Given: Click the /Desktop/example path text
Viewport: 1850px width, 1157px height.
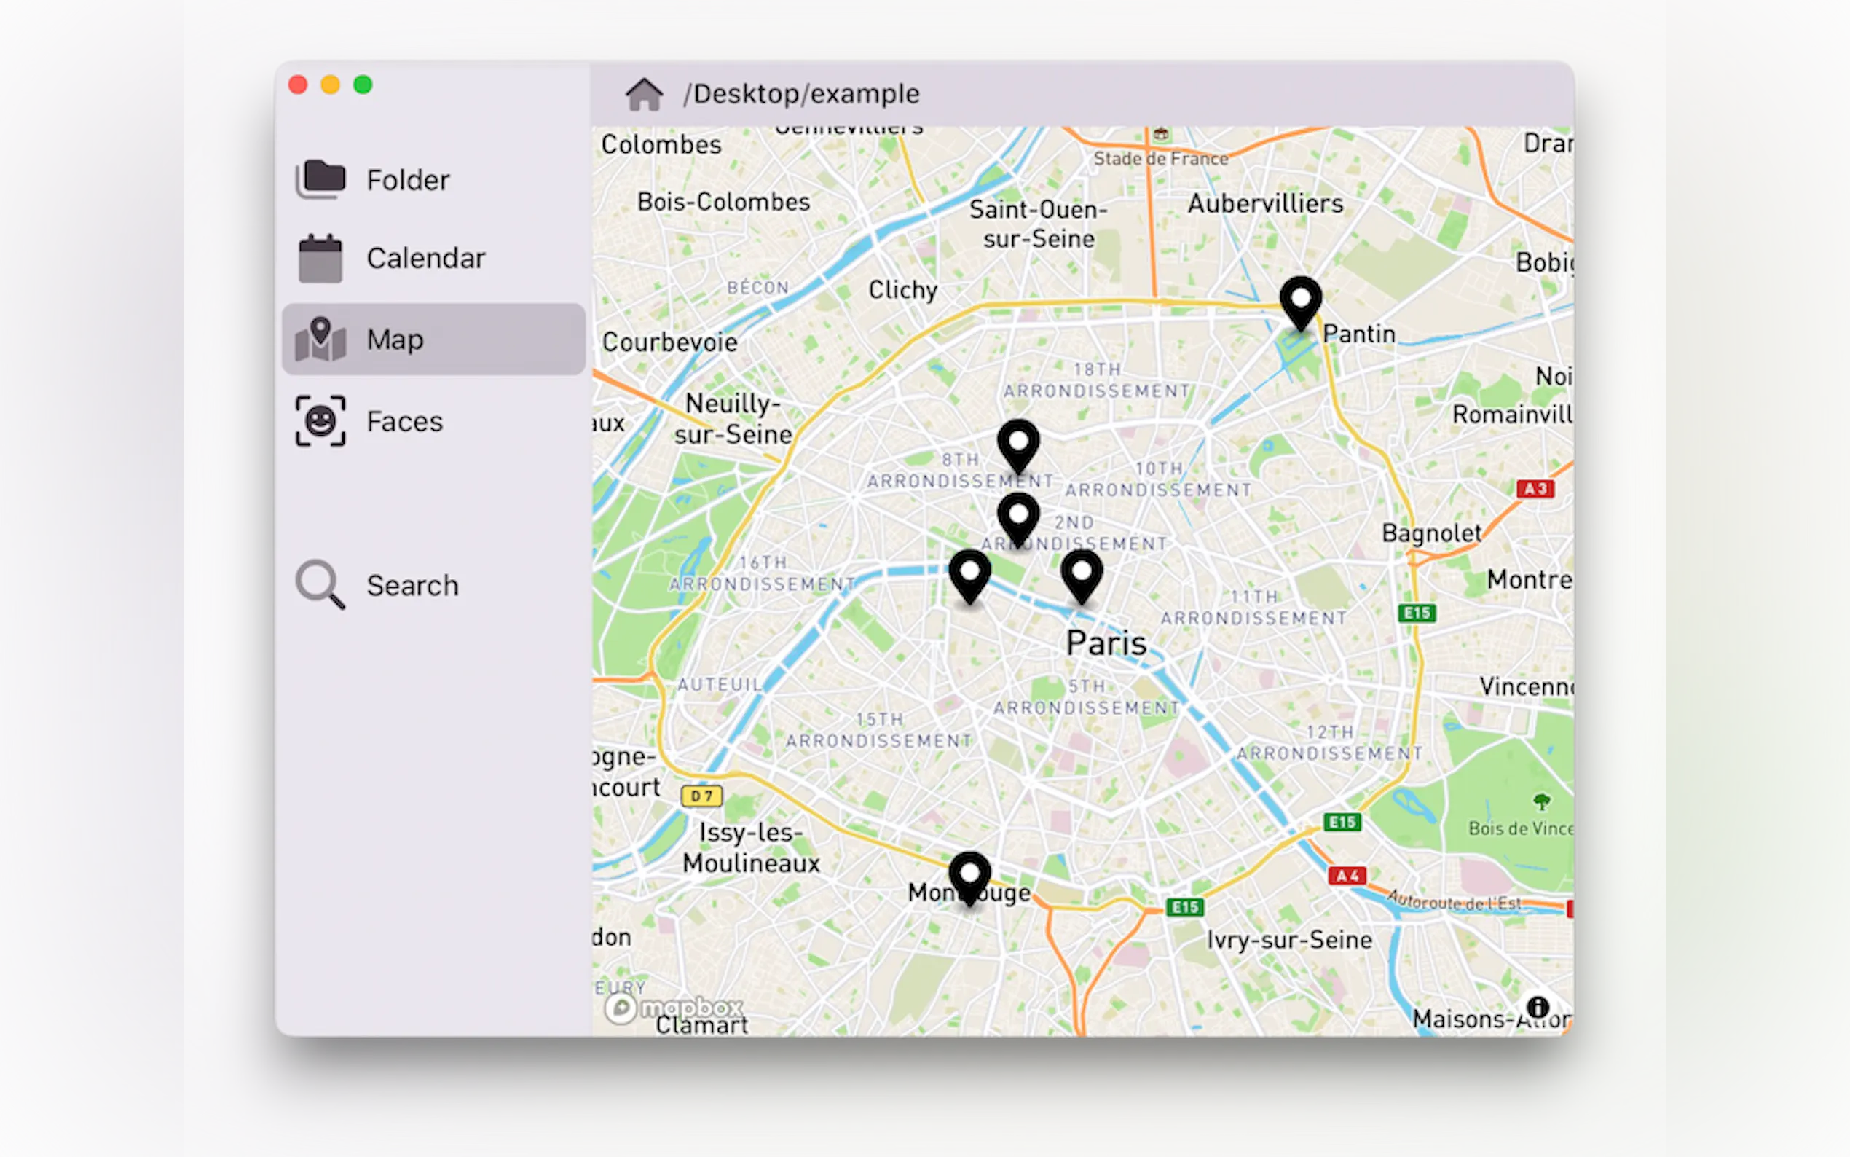Looking at the screenshot, I should 801,94.
